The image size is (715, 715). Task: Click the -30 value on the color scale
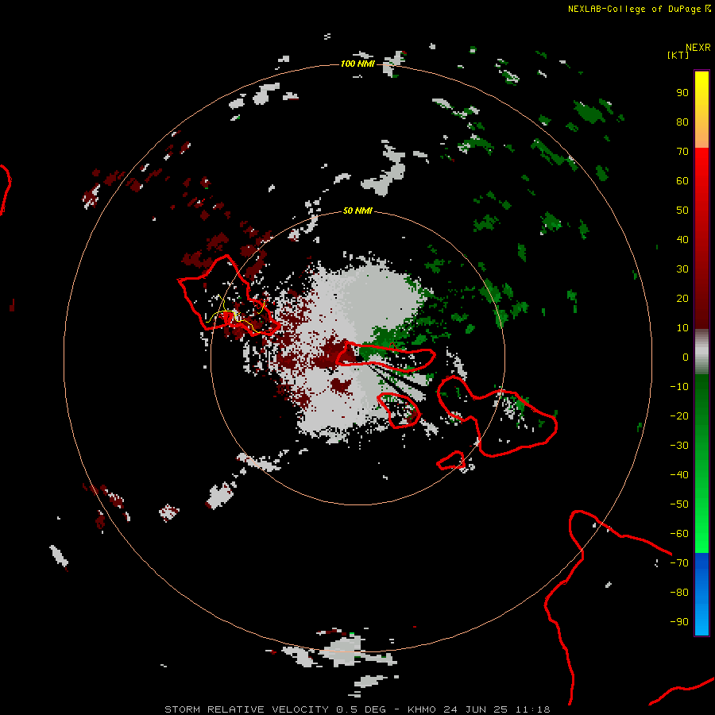[x=679, y=446]
